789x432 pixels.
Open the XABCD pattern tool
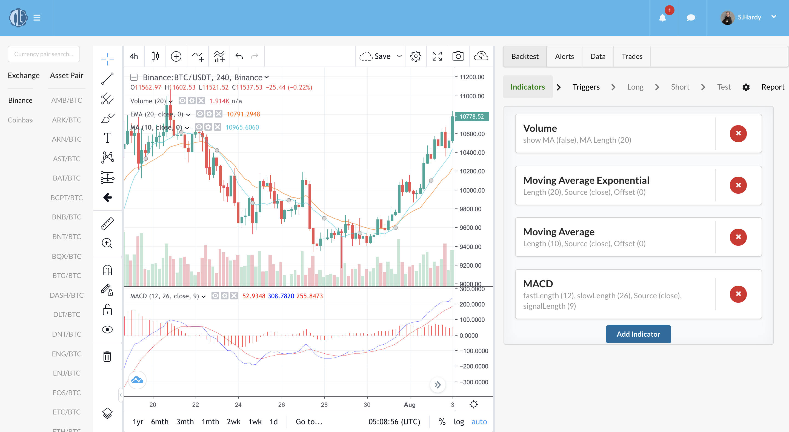coord(107,157)
